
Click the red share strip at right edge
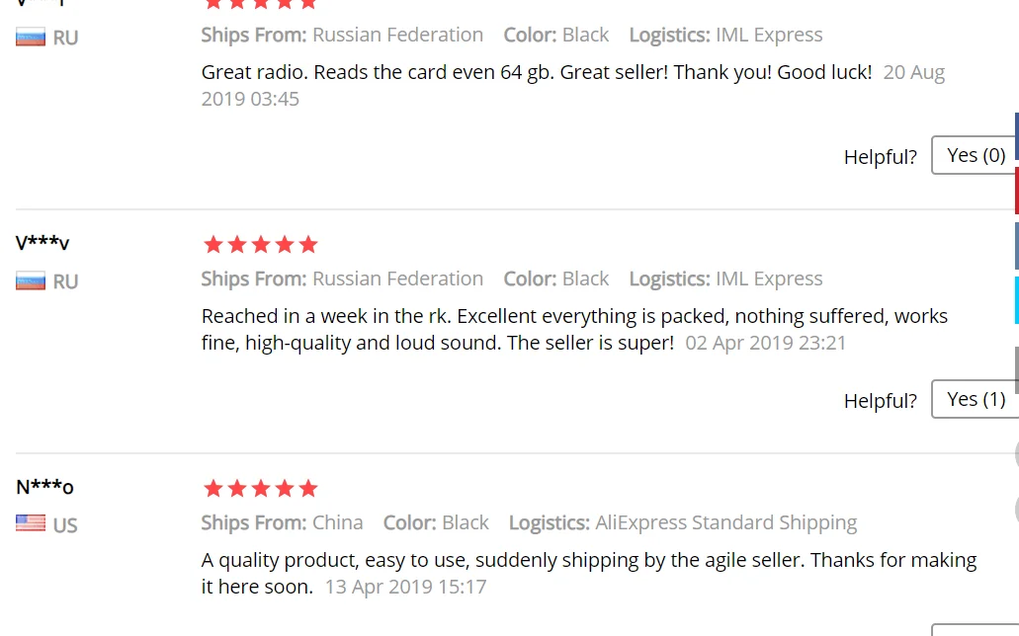[x=1016, y=191]
